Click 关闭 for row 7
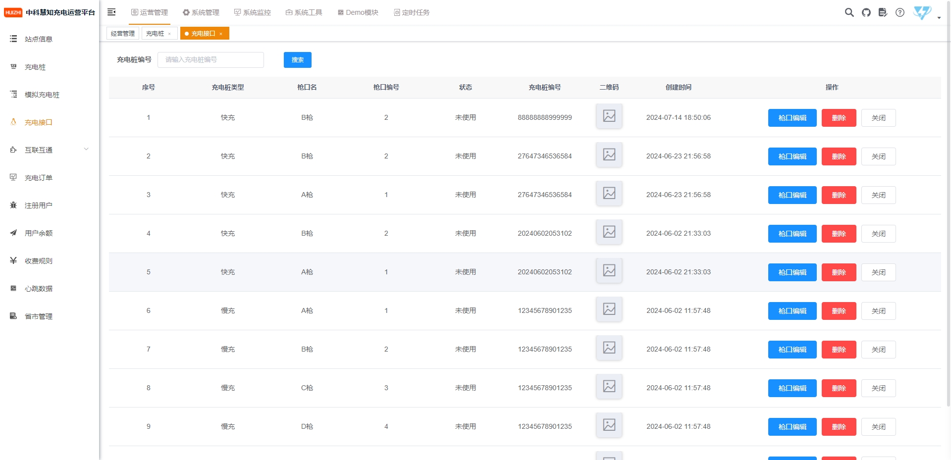 click(x=879, y=350)
